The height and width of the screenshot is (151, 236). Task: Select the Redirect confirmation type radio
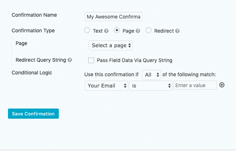coord(148,30)
